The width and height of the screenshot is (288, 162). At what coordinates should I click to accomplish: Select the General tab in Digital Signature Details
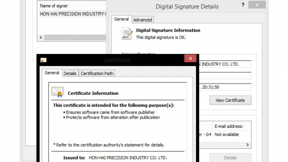coord(121,19)
